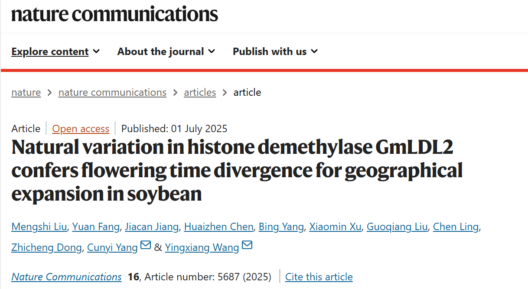Show author Zhicheng Dong's info
This screenshot has height=289, width=528.
[46, 247]
